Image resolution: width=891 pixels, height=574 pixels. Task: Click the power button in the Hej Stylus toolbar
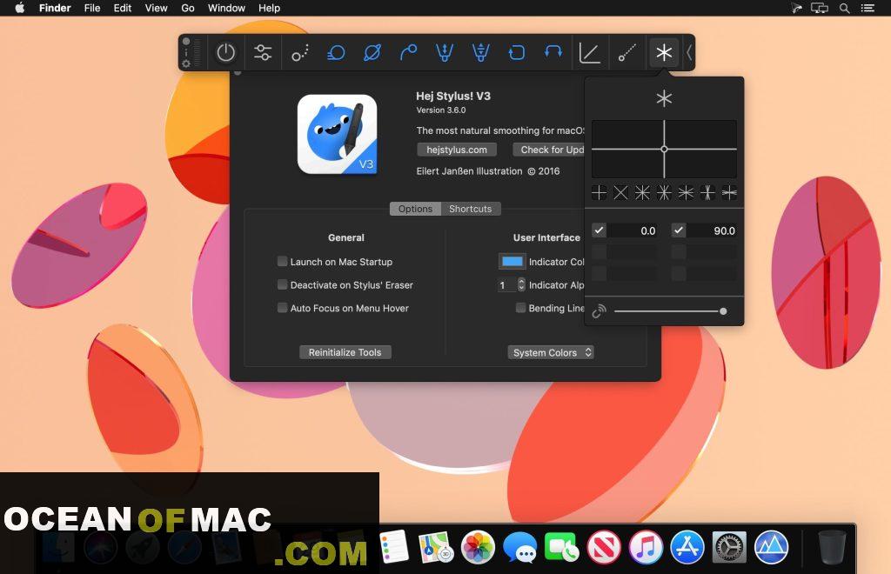225,53
